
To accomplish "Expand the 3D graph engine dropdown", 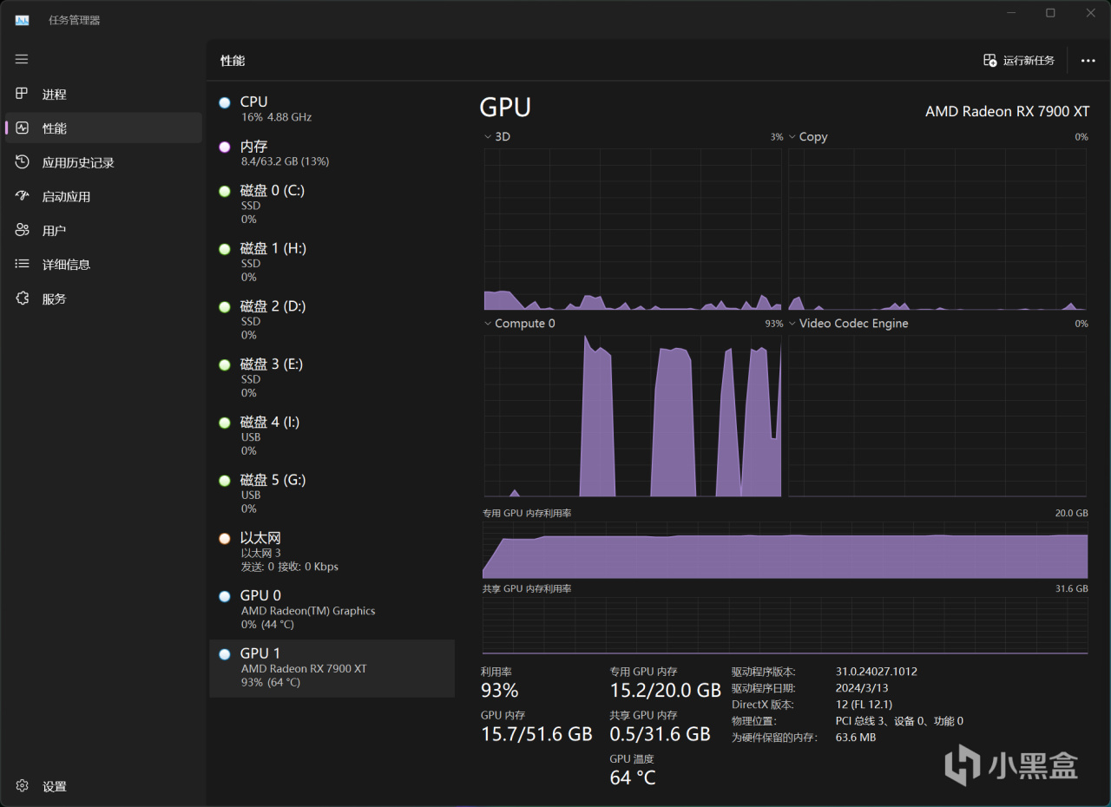I will [x=496, y=137].
